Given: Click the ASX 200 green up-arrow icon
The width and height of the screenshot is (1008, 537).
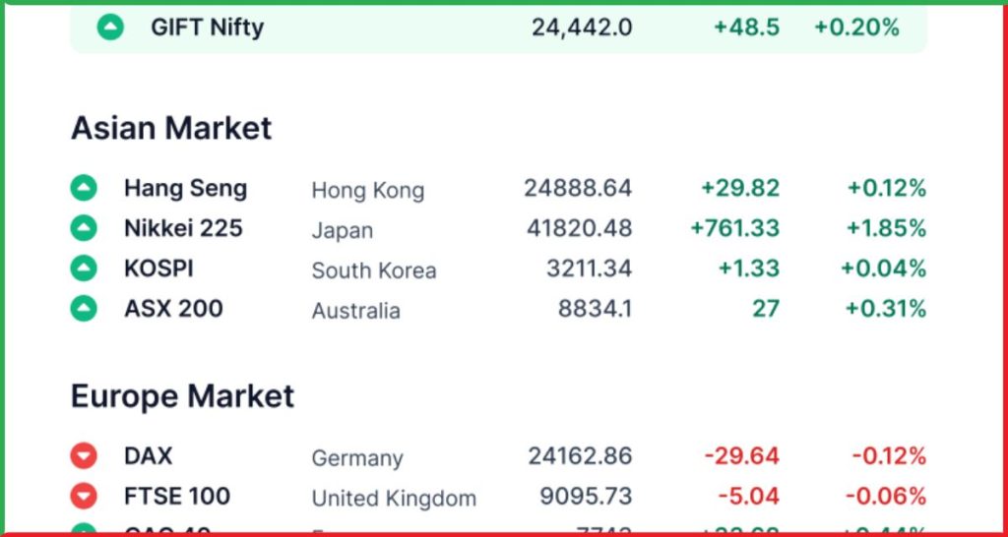Looking at the screenshot, I should (84, 308).
